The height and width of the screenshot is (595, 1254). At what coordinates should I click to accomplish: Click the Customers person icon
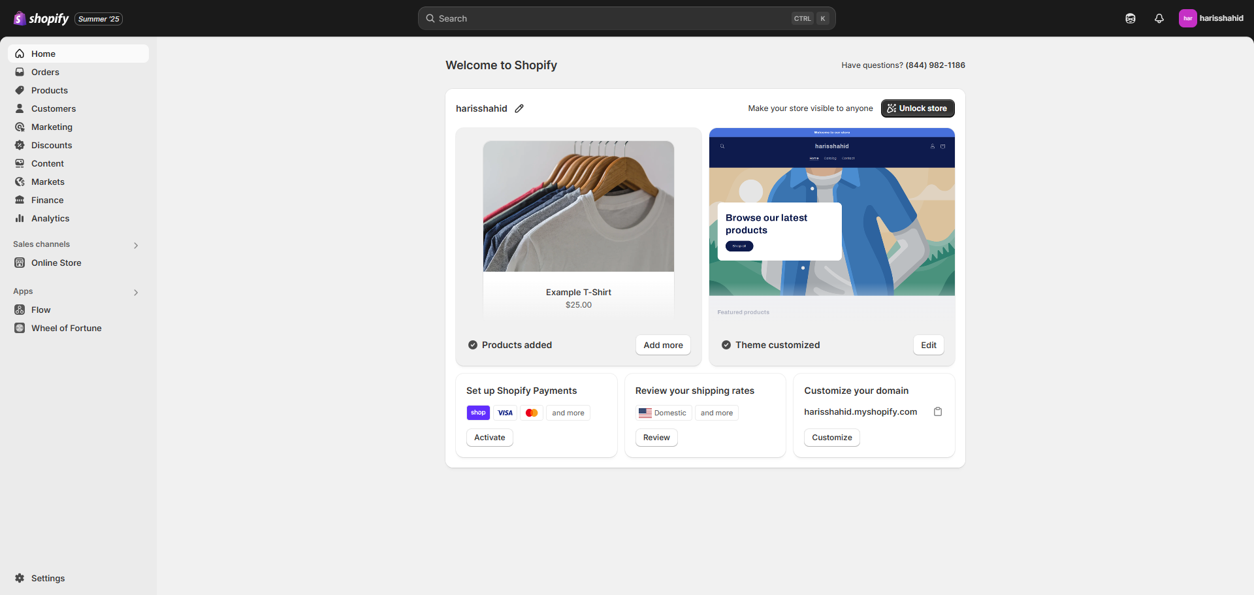click(x=20, y=108)
